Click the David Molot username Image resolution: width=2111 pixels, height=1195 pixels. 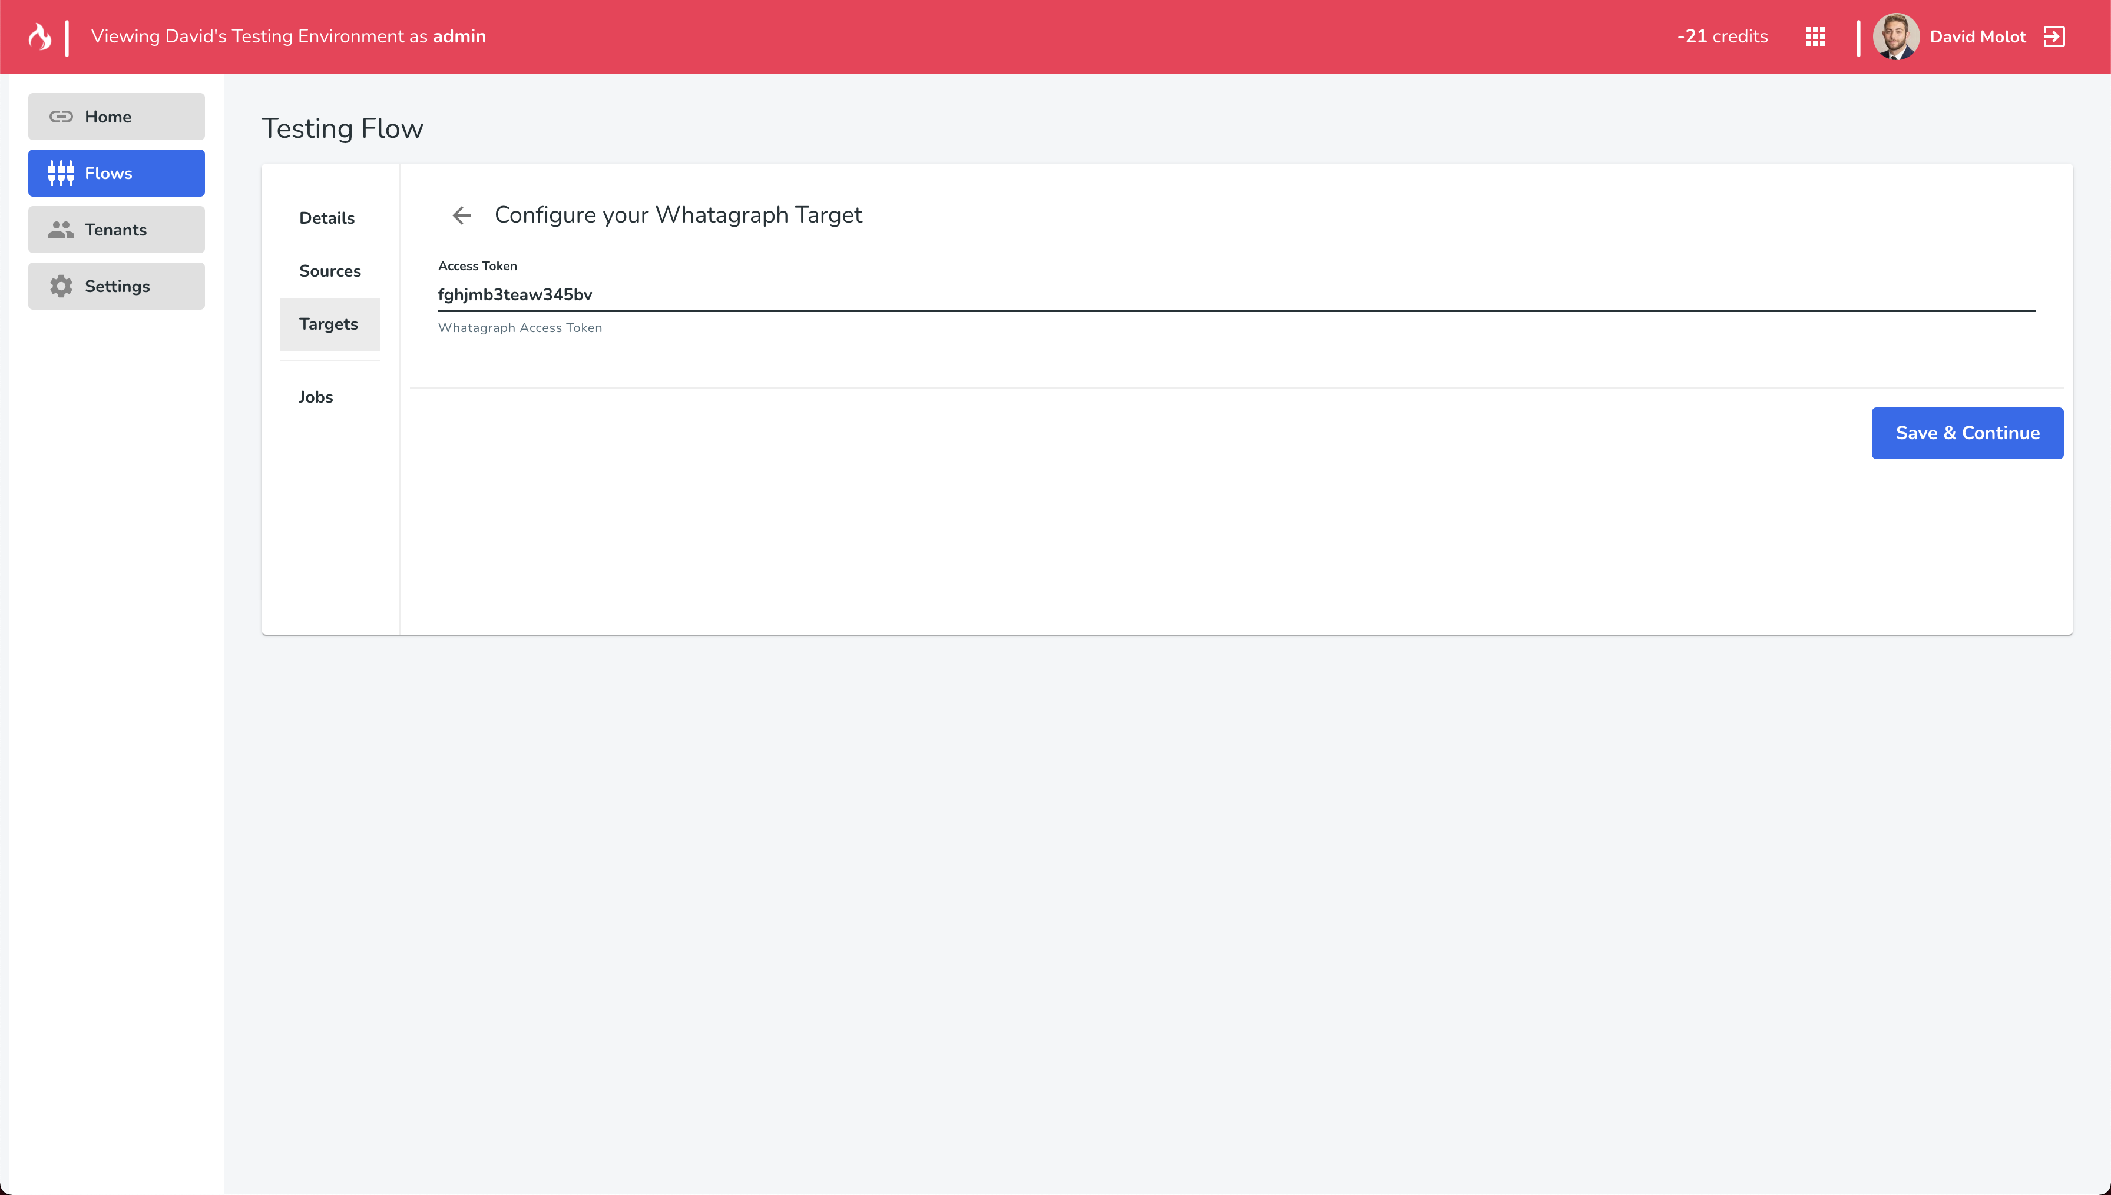click(1978, 36)
